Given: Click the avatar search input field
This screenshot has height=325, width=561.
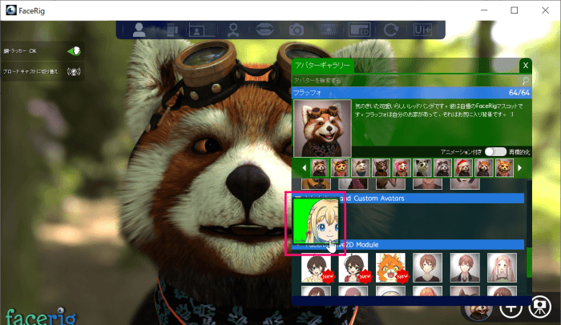Looking at the screenshot, I should tap(406, 80).
